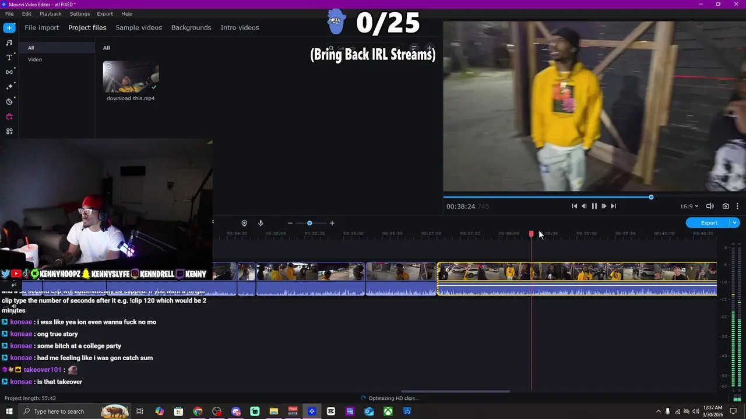The width and height of the screenshot is (746, 419).
Task: Switch to the File import tab
Action: click(41, 27)
